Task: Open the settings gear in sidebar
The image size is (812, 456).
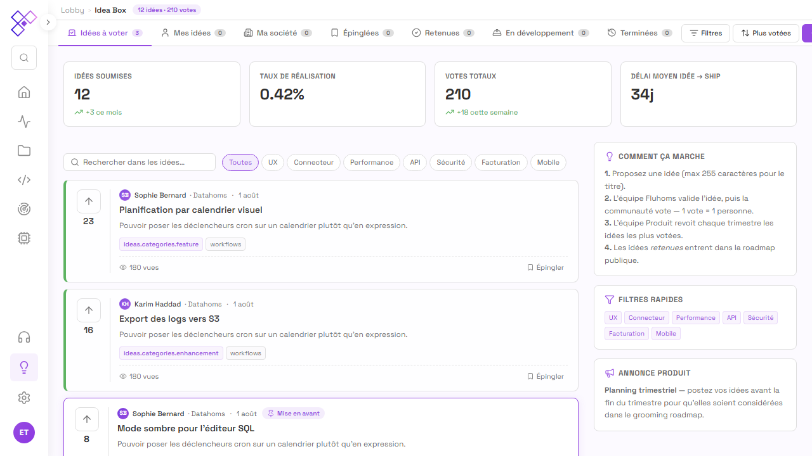Action: coord(24,398)
